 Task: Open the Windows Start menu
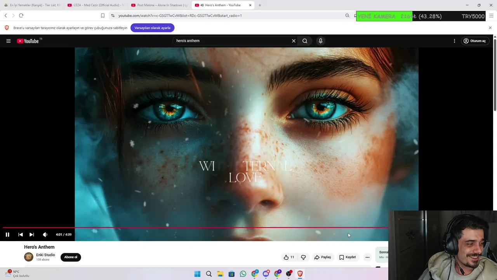pos(197,274)
